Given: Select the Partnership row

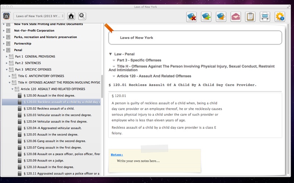Looking at the screenshot, I should point(51,44).
